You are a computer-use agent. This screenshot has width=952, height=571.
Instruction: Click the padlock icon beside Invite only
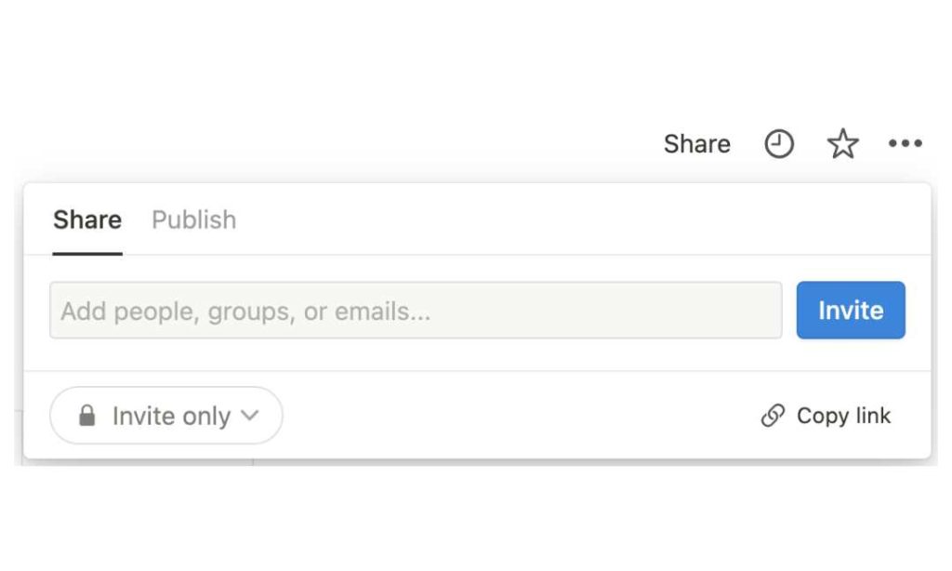(89, 416)
